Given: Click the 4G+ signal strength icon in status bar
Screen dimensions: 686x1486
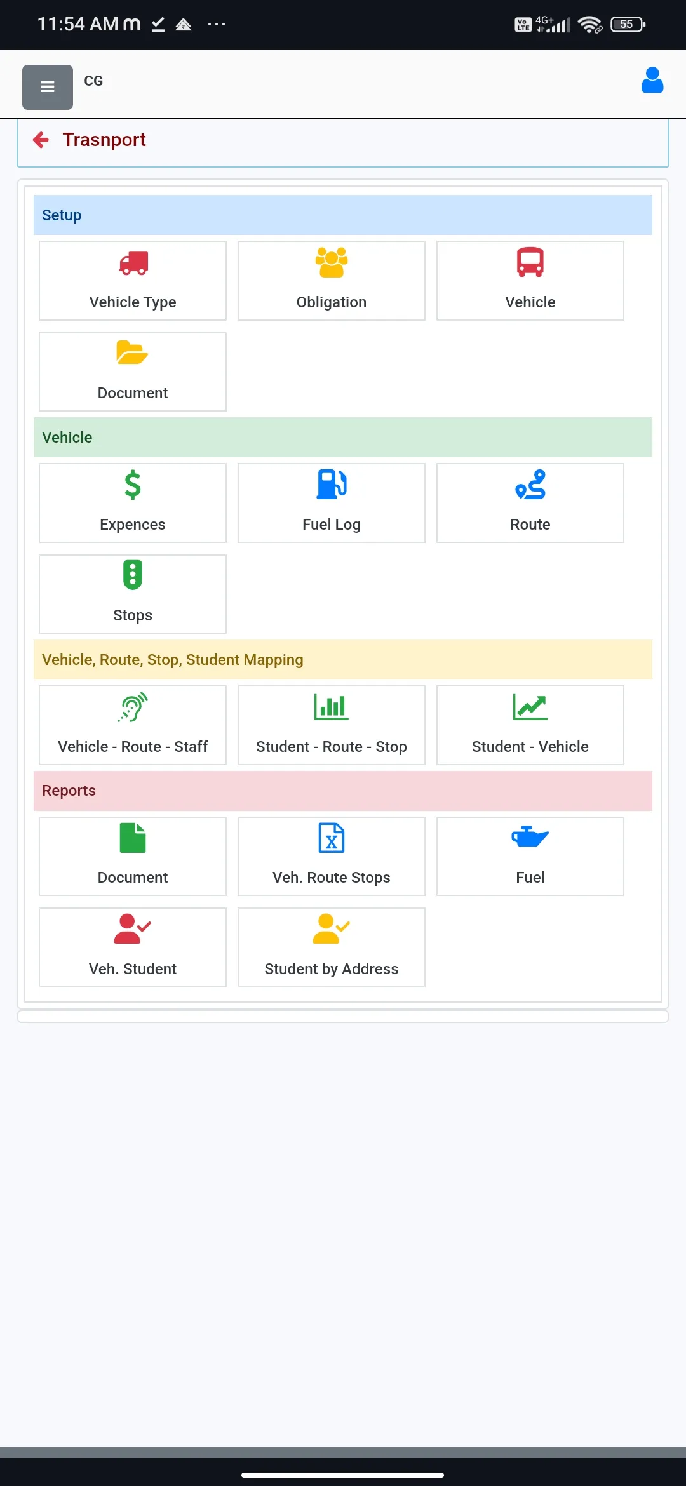Looking at the screenshot, I should coord(553,25).
